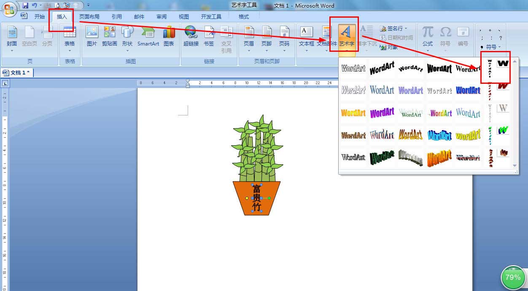Click the green 79% circle widget
Screen dimensions: 528x291
pos(513,277)
